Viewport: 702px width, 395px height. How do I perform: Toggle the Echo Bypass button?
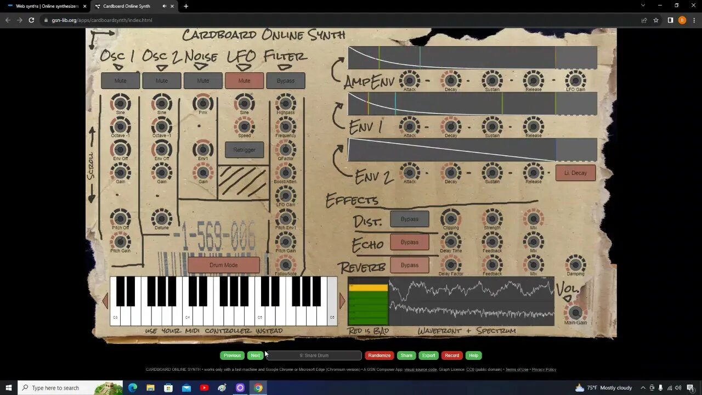[410, 242]
